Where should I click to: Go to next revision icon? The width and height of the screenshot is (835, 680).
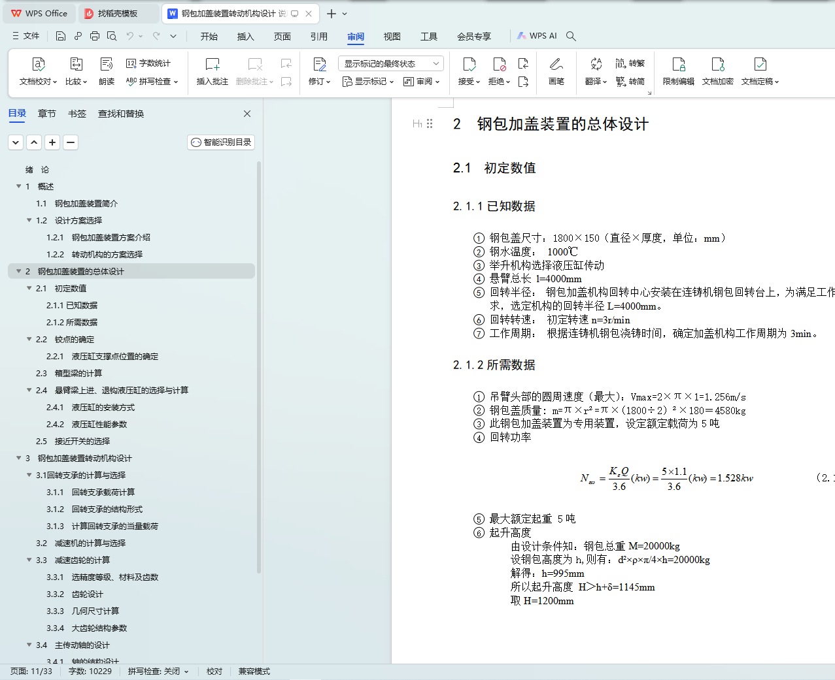523,82
